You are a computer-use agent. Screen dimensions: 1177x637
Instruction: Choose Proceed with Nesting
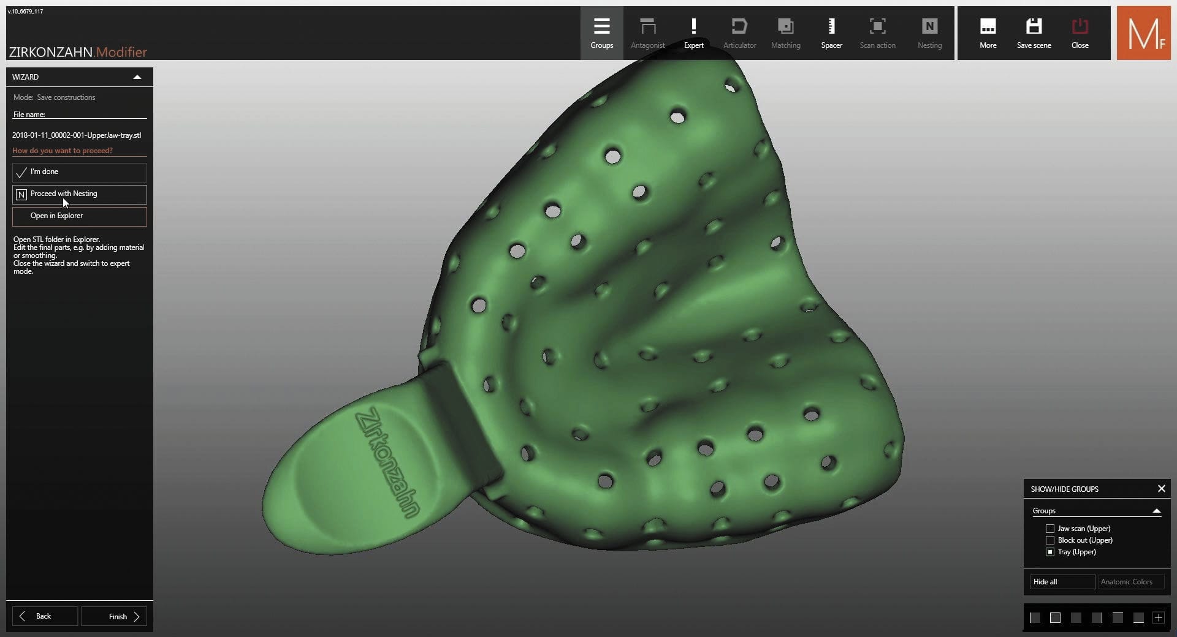79,194
